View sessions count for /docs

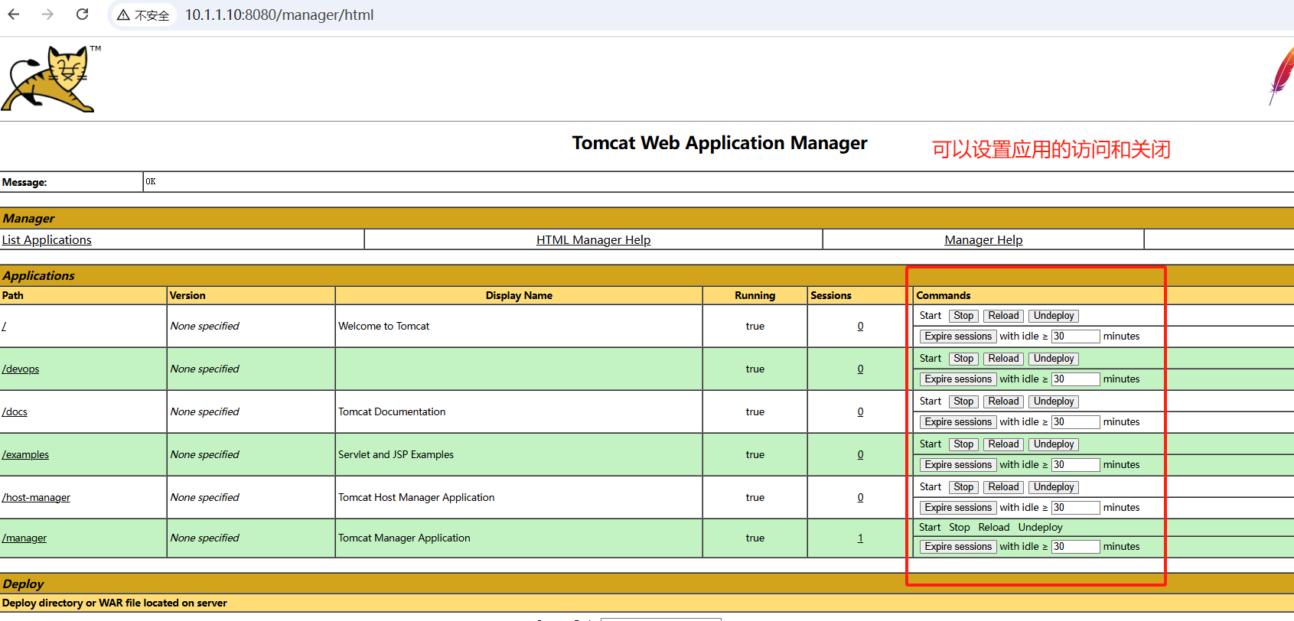[x=860, y=411]
